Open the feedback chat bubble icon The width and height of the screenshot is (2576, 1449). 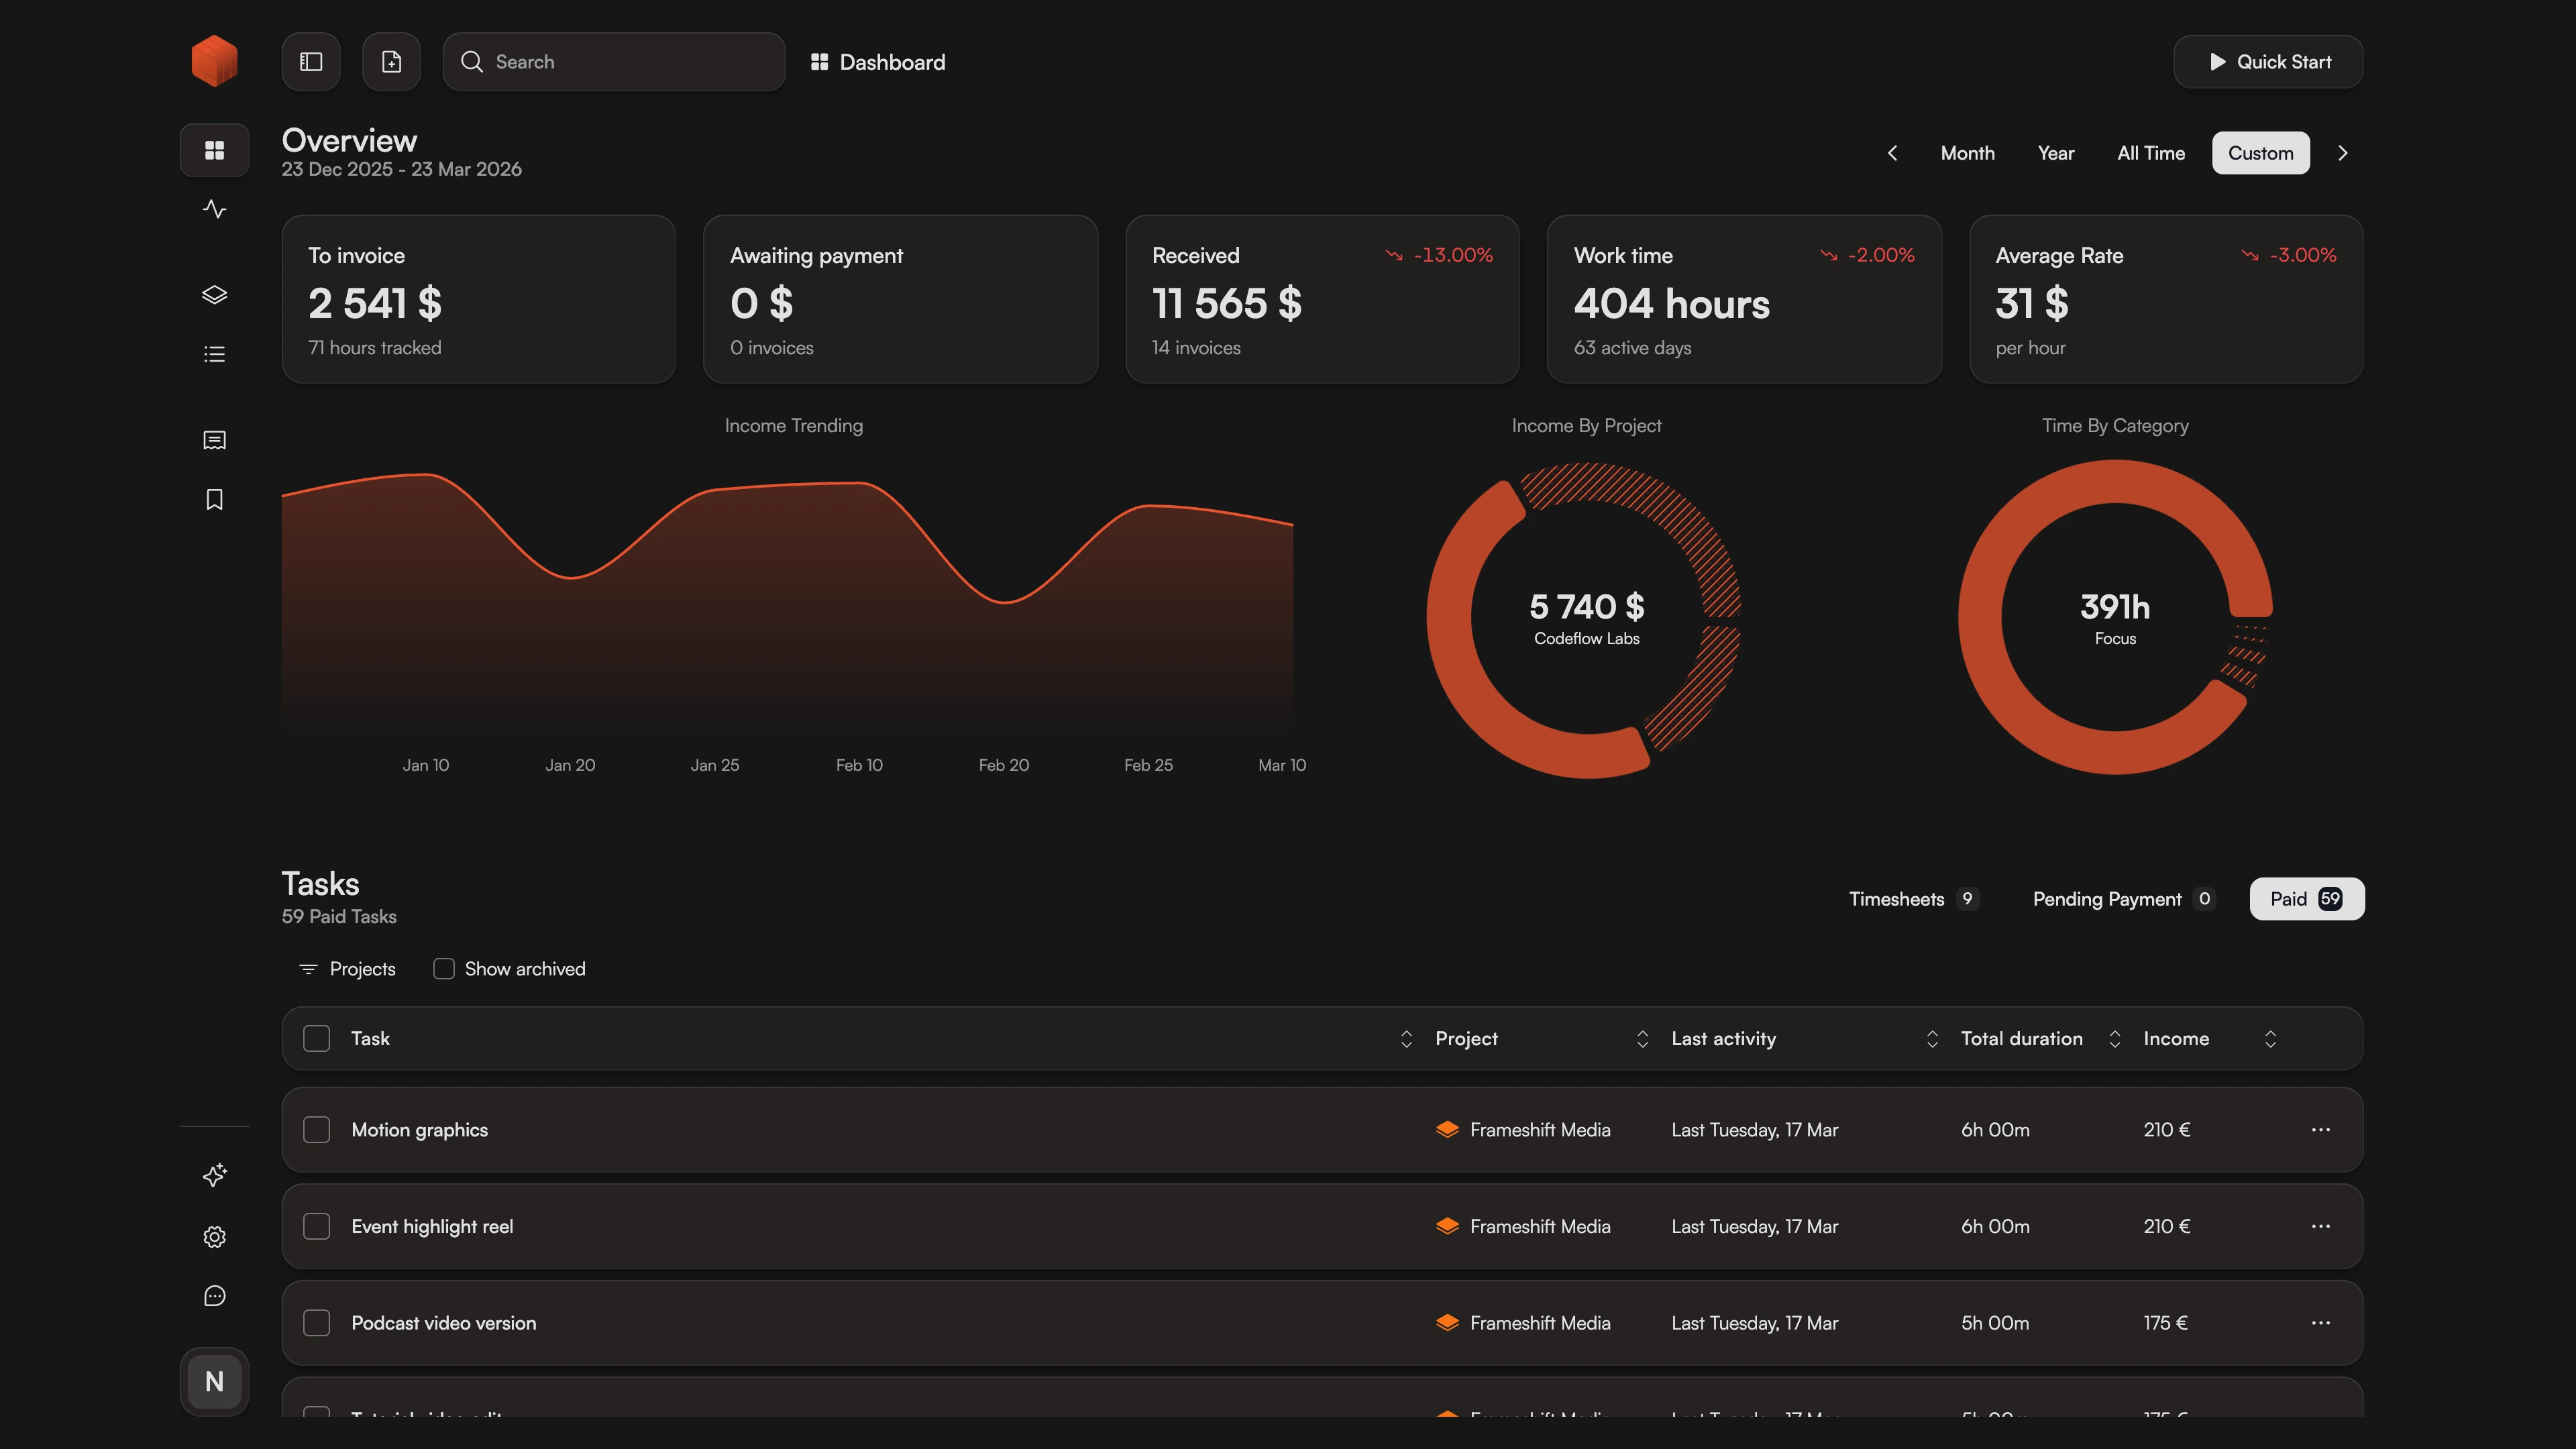click(x=214, y=1296)
